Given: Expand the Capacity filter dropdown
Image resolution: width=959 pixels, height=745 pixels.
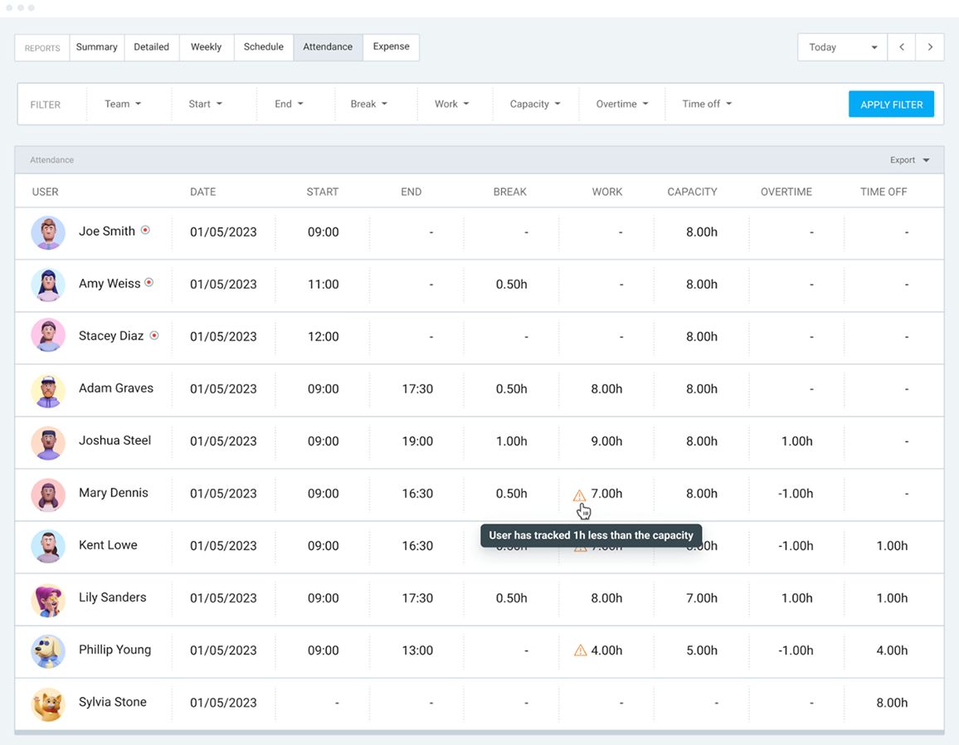Looking at the screenshot, I should tap(535, 104).
